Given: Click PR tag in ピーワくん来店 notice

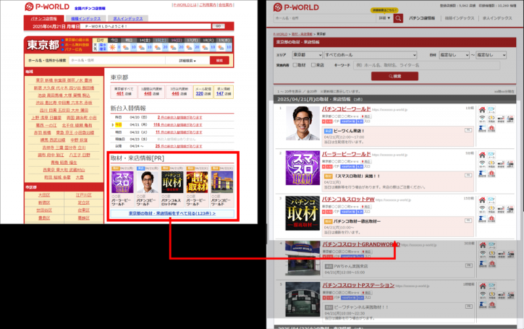Looking at the screenshot, I should (x=468, y=130).
